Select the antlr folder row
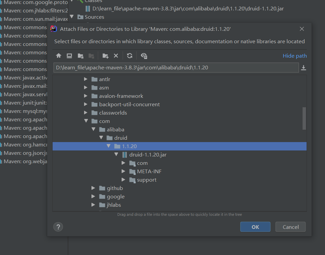The image size is (325, 255). pos(180,79)
